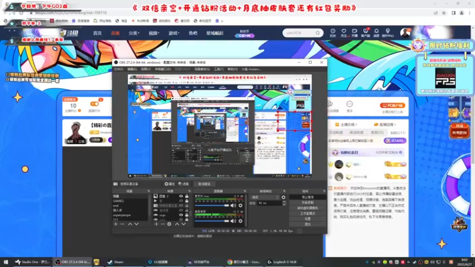Screen dimensions: 475x267
Task: Open desktop audio settings gear
Action: pyautogui.click(x=240, y=221)
